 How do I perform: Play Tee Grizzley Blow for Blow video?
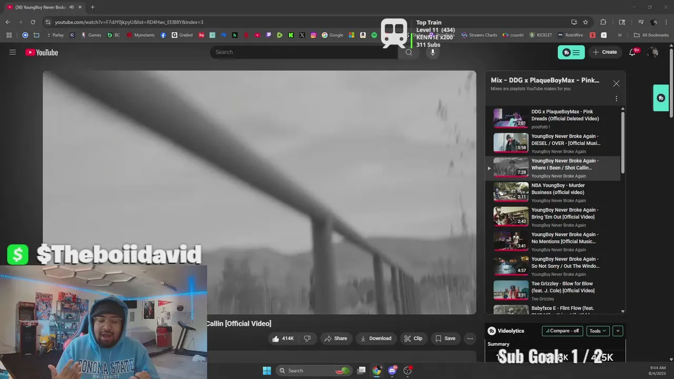point(552,291)
